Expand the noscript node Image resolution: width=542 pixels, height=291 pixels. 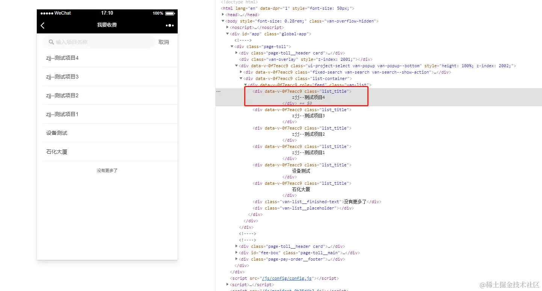point(228,27)
